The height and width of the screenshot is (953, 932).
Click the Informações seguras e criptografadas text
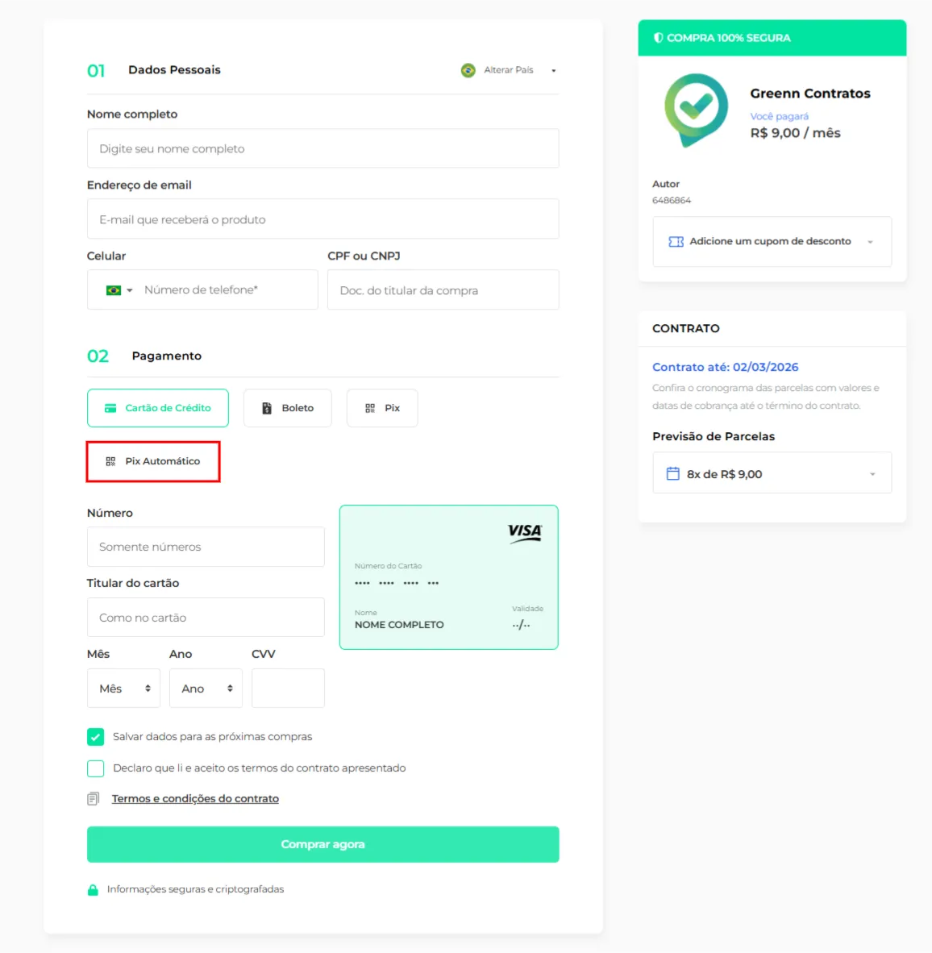tap(196, 889)
